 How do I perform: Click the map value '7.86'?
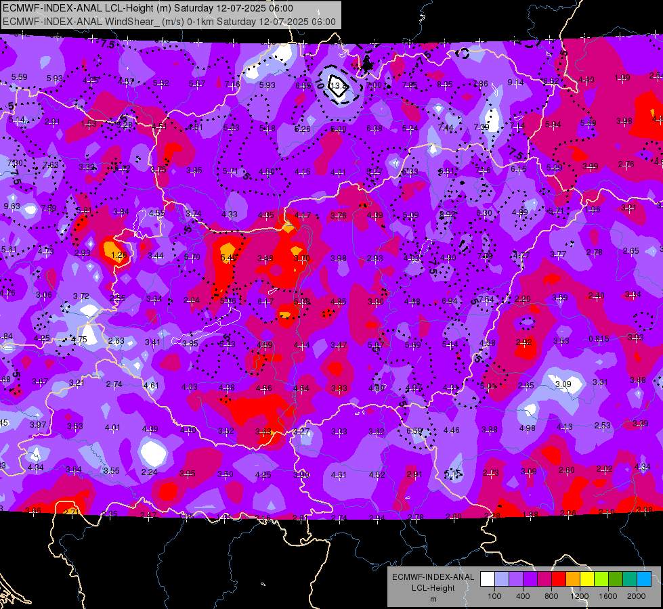[480, 84]
